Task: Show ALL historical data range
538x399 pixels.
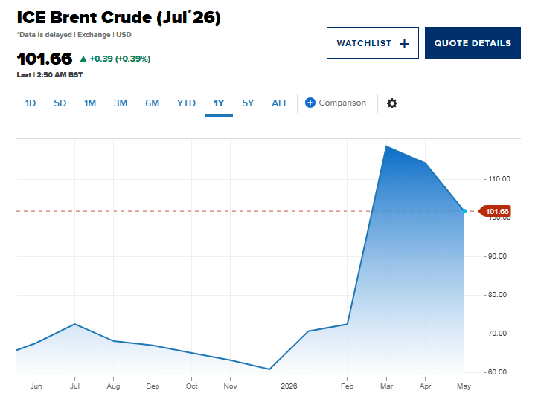Action: click(280, 103)
